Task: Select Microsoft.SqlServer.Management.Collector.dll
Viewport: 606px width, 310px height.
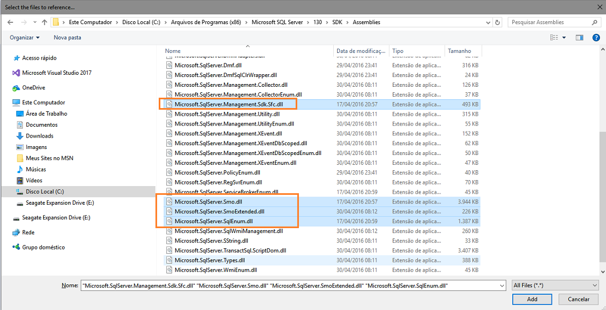Action: tap(231, 85)
